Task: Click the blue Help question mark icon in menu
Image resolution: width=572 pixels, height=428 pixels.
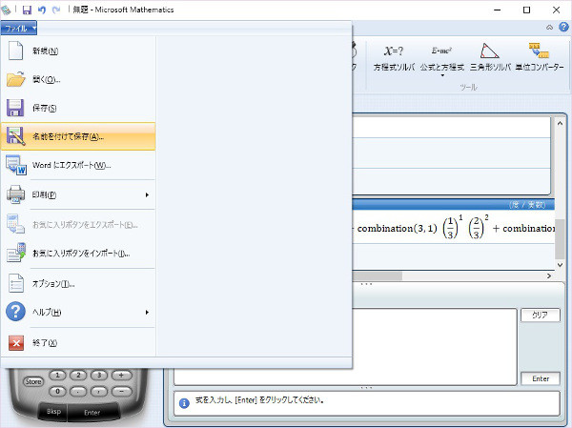Action: click(15, 312)
